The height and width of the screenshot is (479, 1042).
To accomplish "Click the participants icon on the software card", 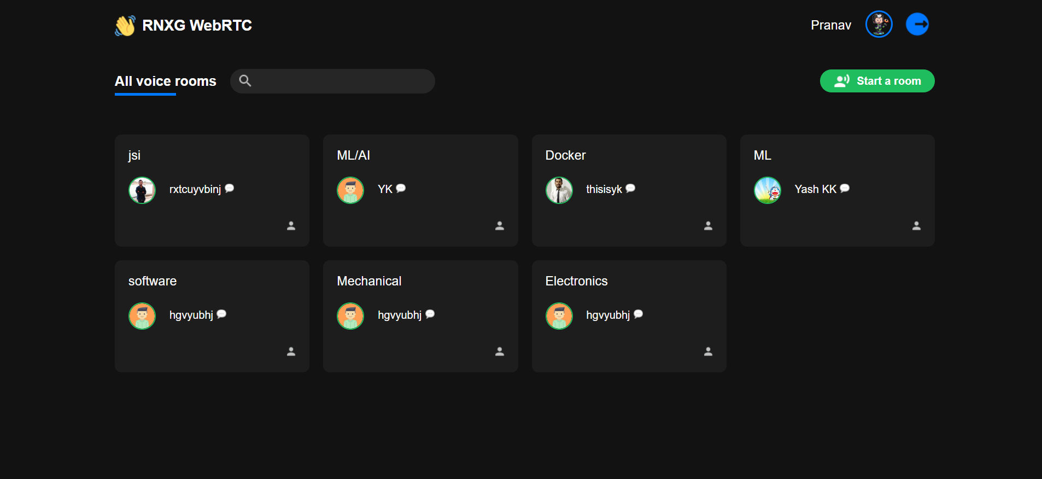I will [291, 352].
